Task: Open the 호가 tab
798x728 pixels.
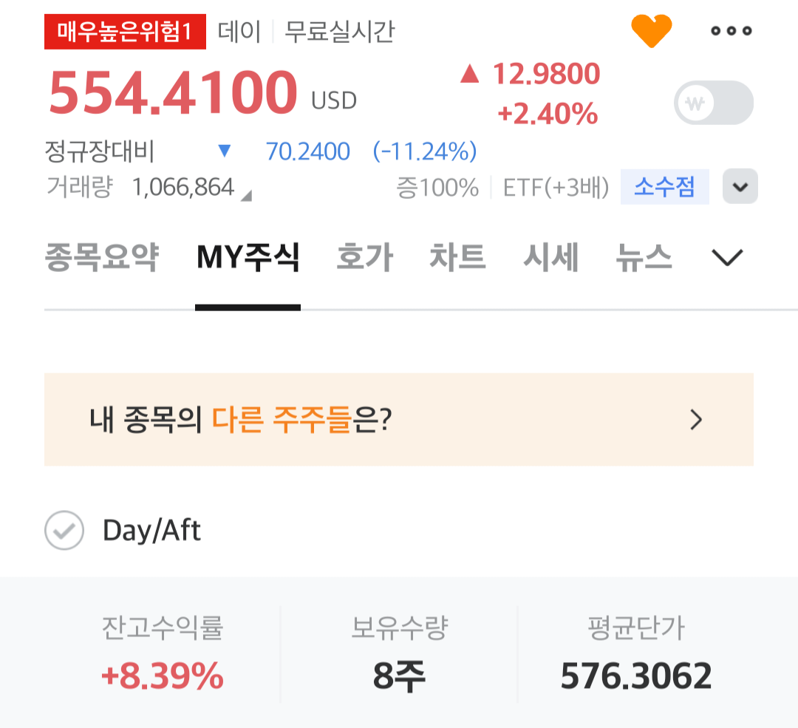Action: pyautogui.click(x=365, y=256)
